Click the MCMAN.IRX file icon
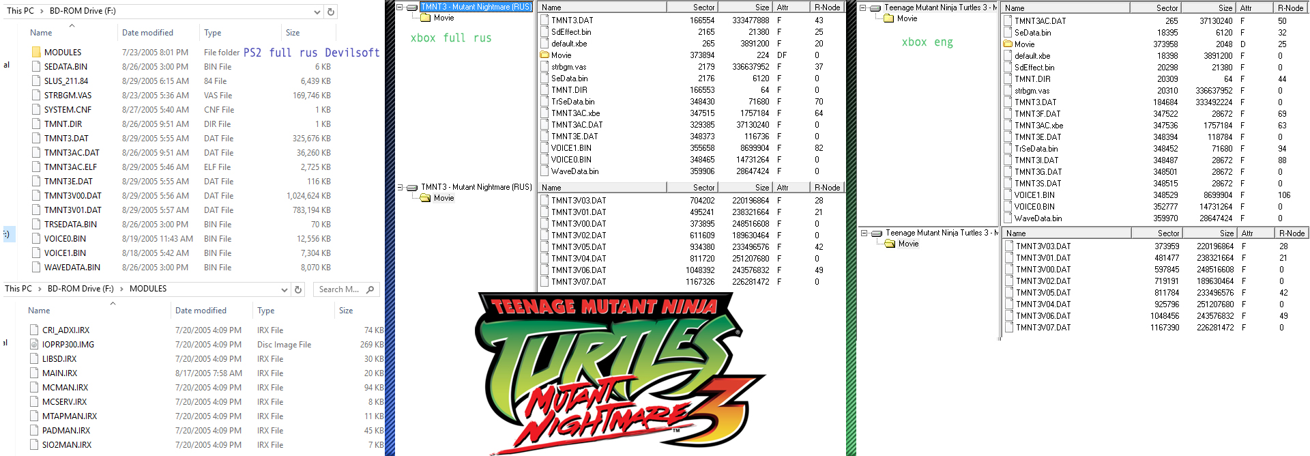This screenshot has height=456, width=1310. (34, 388)
